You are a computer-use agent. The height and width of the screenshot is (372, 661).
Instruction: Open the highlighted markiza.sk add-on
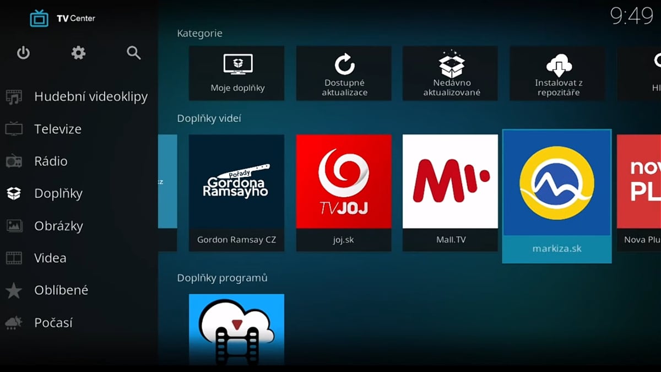(557, 196)
